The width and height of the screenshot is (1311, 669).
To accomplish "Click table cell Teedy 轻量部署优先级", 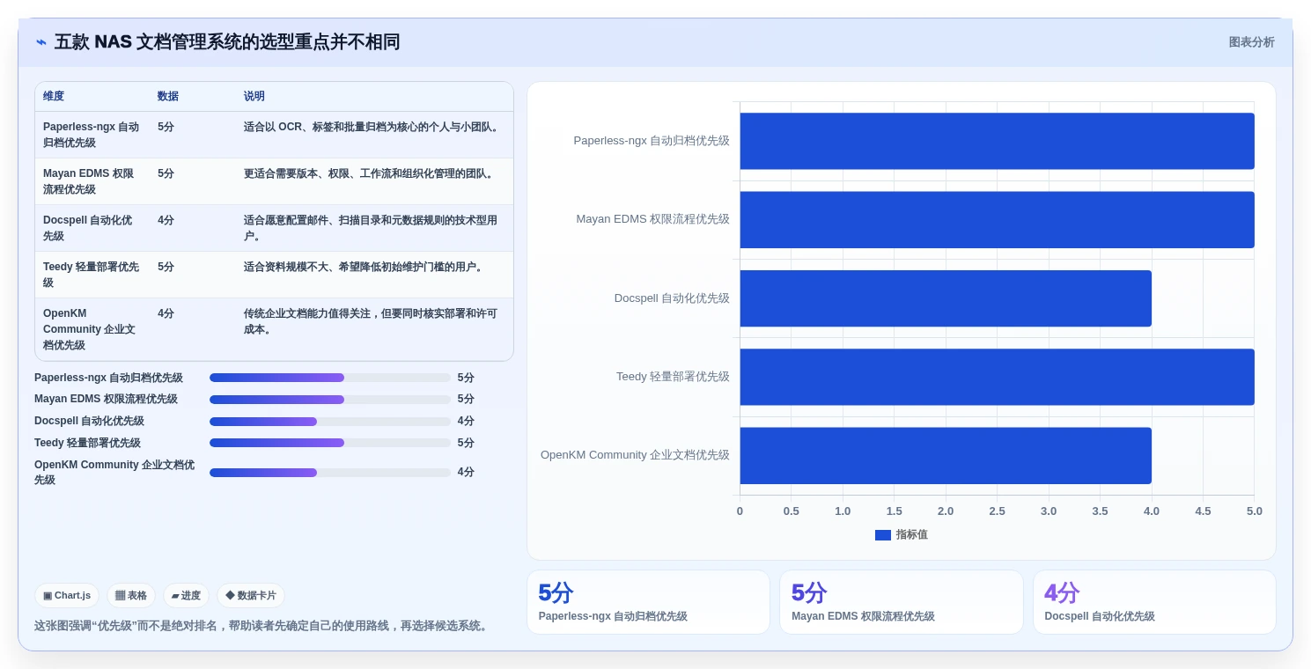I will 92,275.
